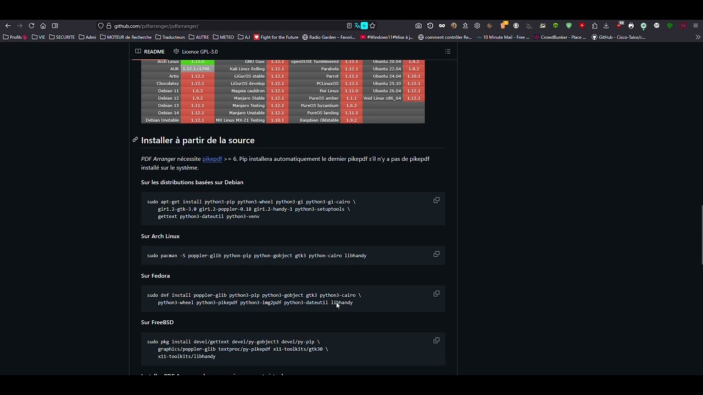
Task: Open the GitHub Cisco-Talos bookmark
Action: click(618, 37)
